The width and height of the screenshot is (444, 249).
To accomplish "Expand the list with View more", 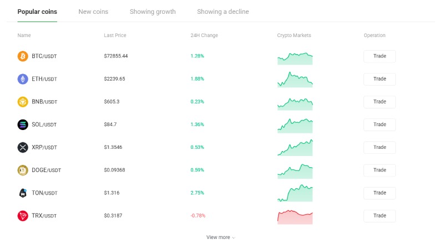I will [220, 237].
